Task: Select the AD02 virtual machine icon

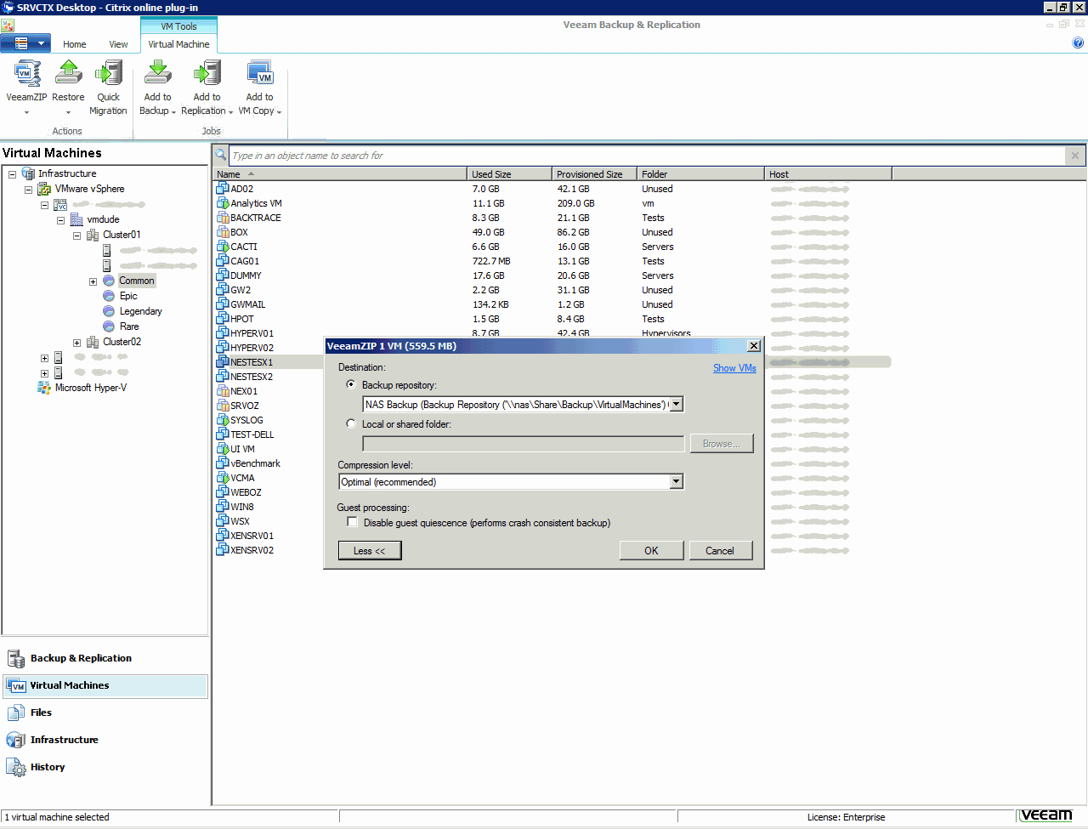Action: point(223,189)
